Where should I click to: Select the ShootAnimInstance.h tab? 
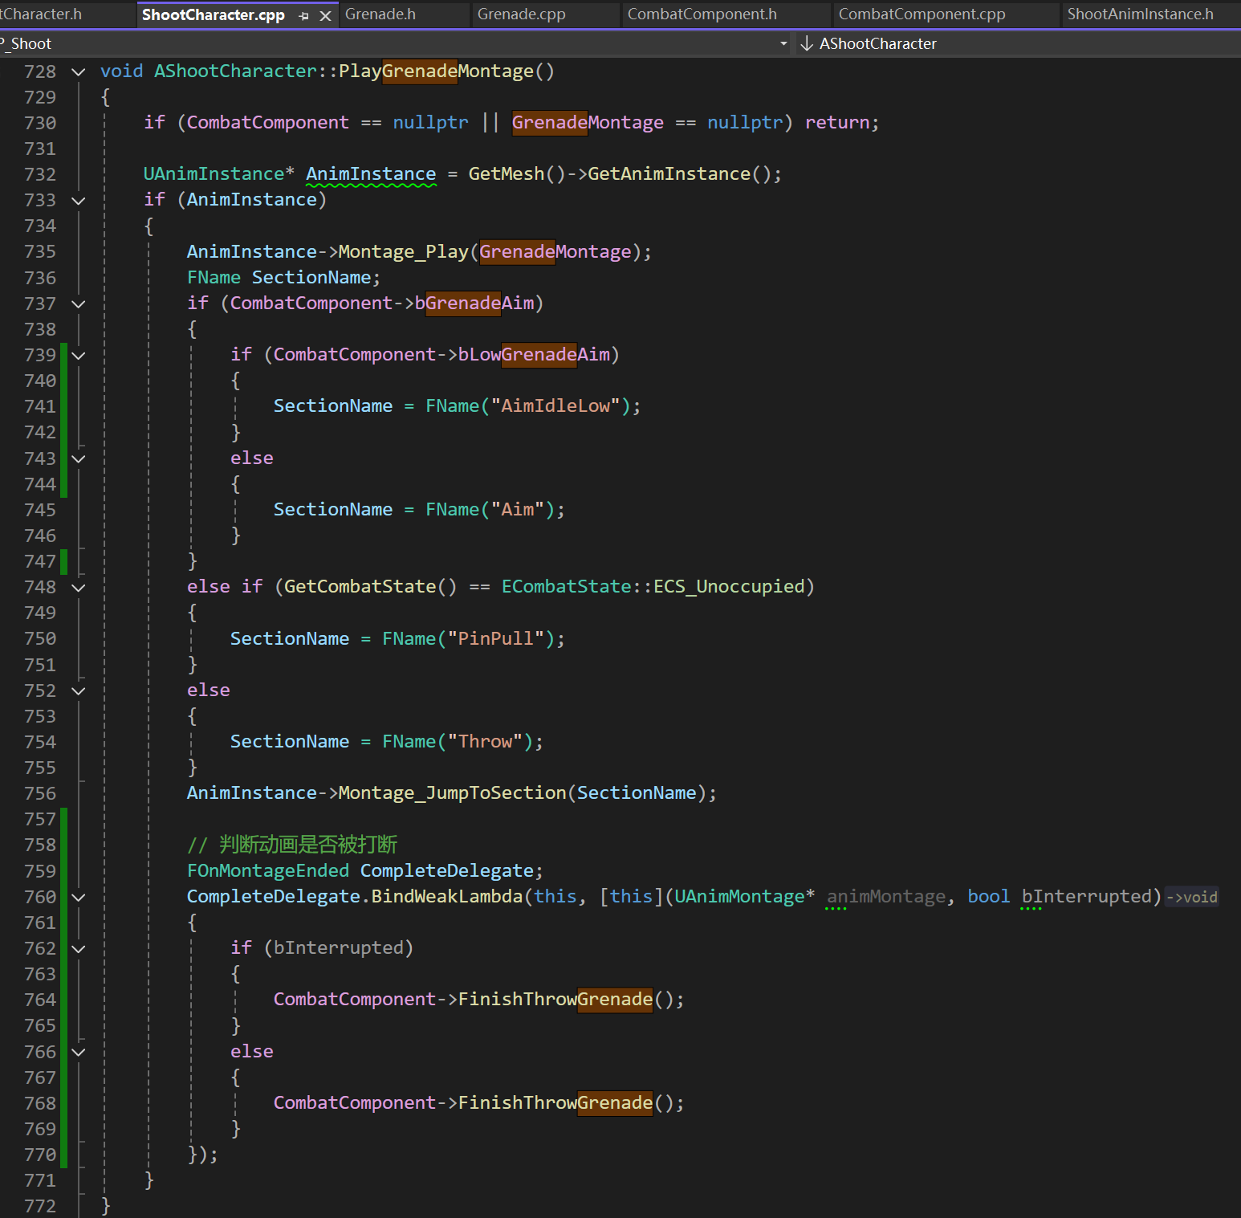tap(1140, 14)
